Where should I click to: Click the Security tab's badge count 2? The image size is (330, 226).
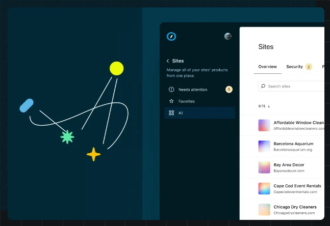(309, 67)
